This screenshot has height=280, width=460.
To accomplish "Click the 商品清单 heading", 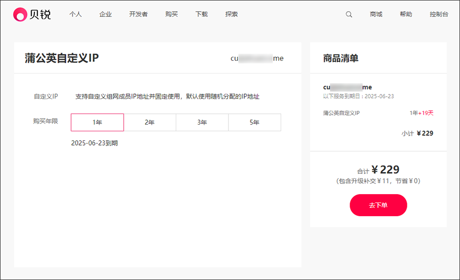I will point(341,58).
